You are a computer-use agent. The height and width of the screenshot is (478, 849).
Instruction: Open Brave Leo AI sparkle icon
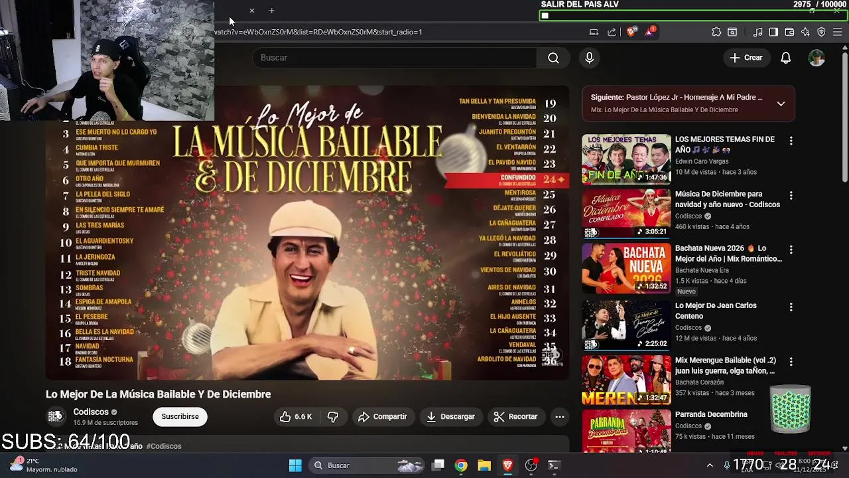[805, 32]
